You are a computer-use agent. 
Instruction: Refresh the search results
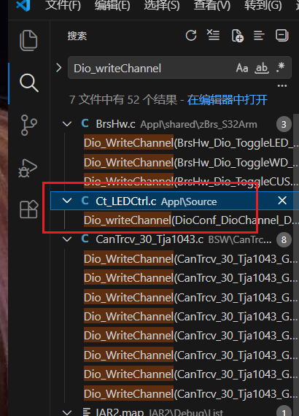tap(191, 35)
